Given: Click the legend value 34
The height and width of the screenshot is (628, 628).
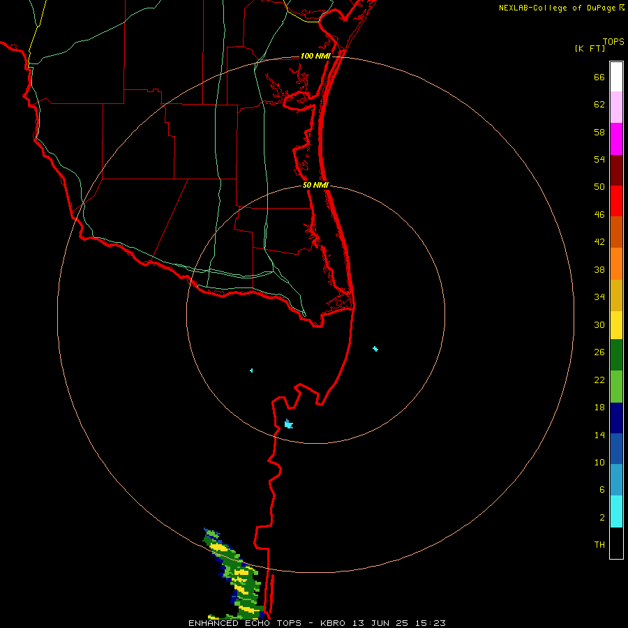Looking at the screenshot, I should pyautogui.click(x=599, y=297).
